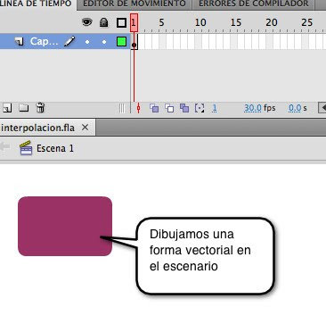Toggle the lock dot of the Cap... layer
The height and width of the screenshot is (332, 326).
pos(104,42)
